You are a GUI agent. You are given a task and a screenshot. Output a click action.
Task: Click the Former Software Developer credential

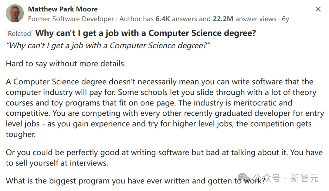point(71,19)
